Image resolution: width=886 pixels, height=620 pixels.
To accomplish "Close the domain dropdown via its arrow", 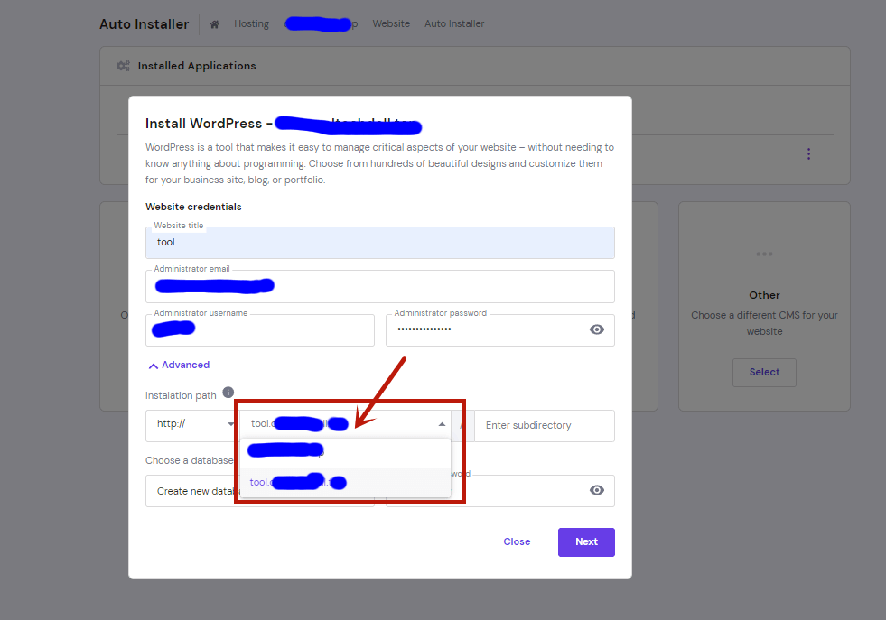I will (x=442, y=424).
